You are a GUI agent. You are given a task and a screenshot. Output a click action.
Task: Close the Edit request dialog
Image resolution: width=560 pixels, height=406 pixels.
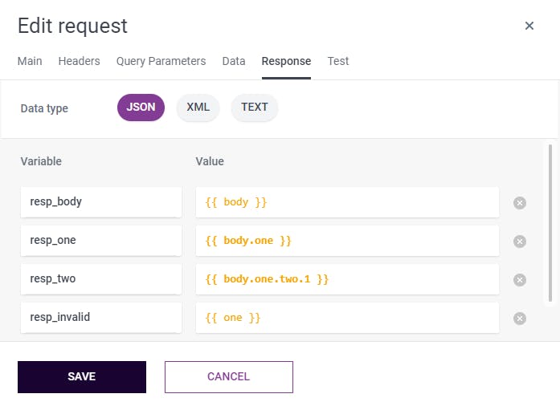point(529,26)
